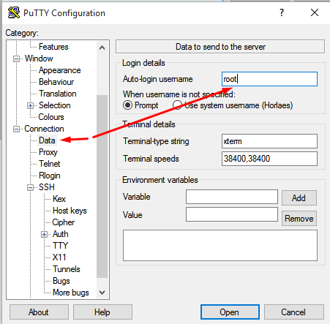Screen dimensions: 330x324
Task: Select the Data category
Action: (x=47, y=140)
